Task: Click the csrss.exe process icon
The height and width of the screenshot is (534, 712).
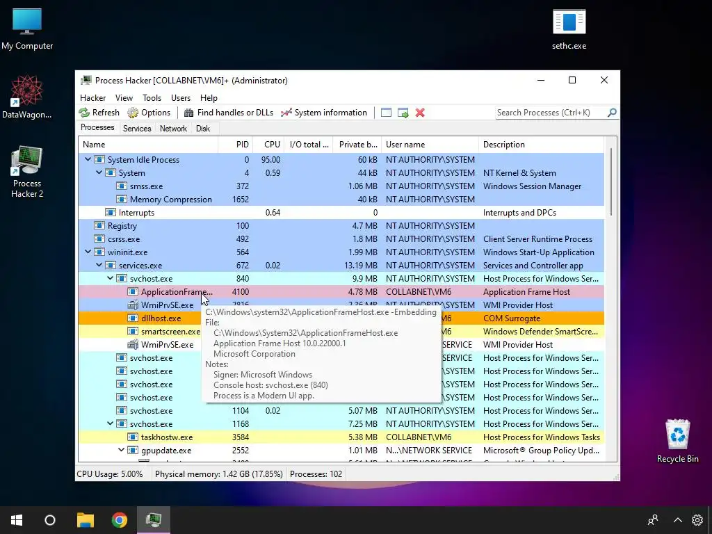Action: coord(99,238)
